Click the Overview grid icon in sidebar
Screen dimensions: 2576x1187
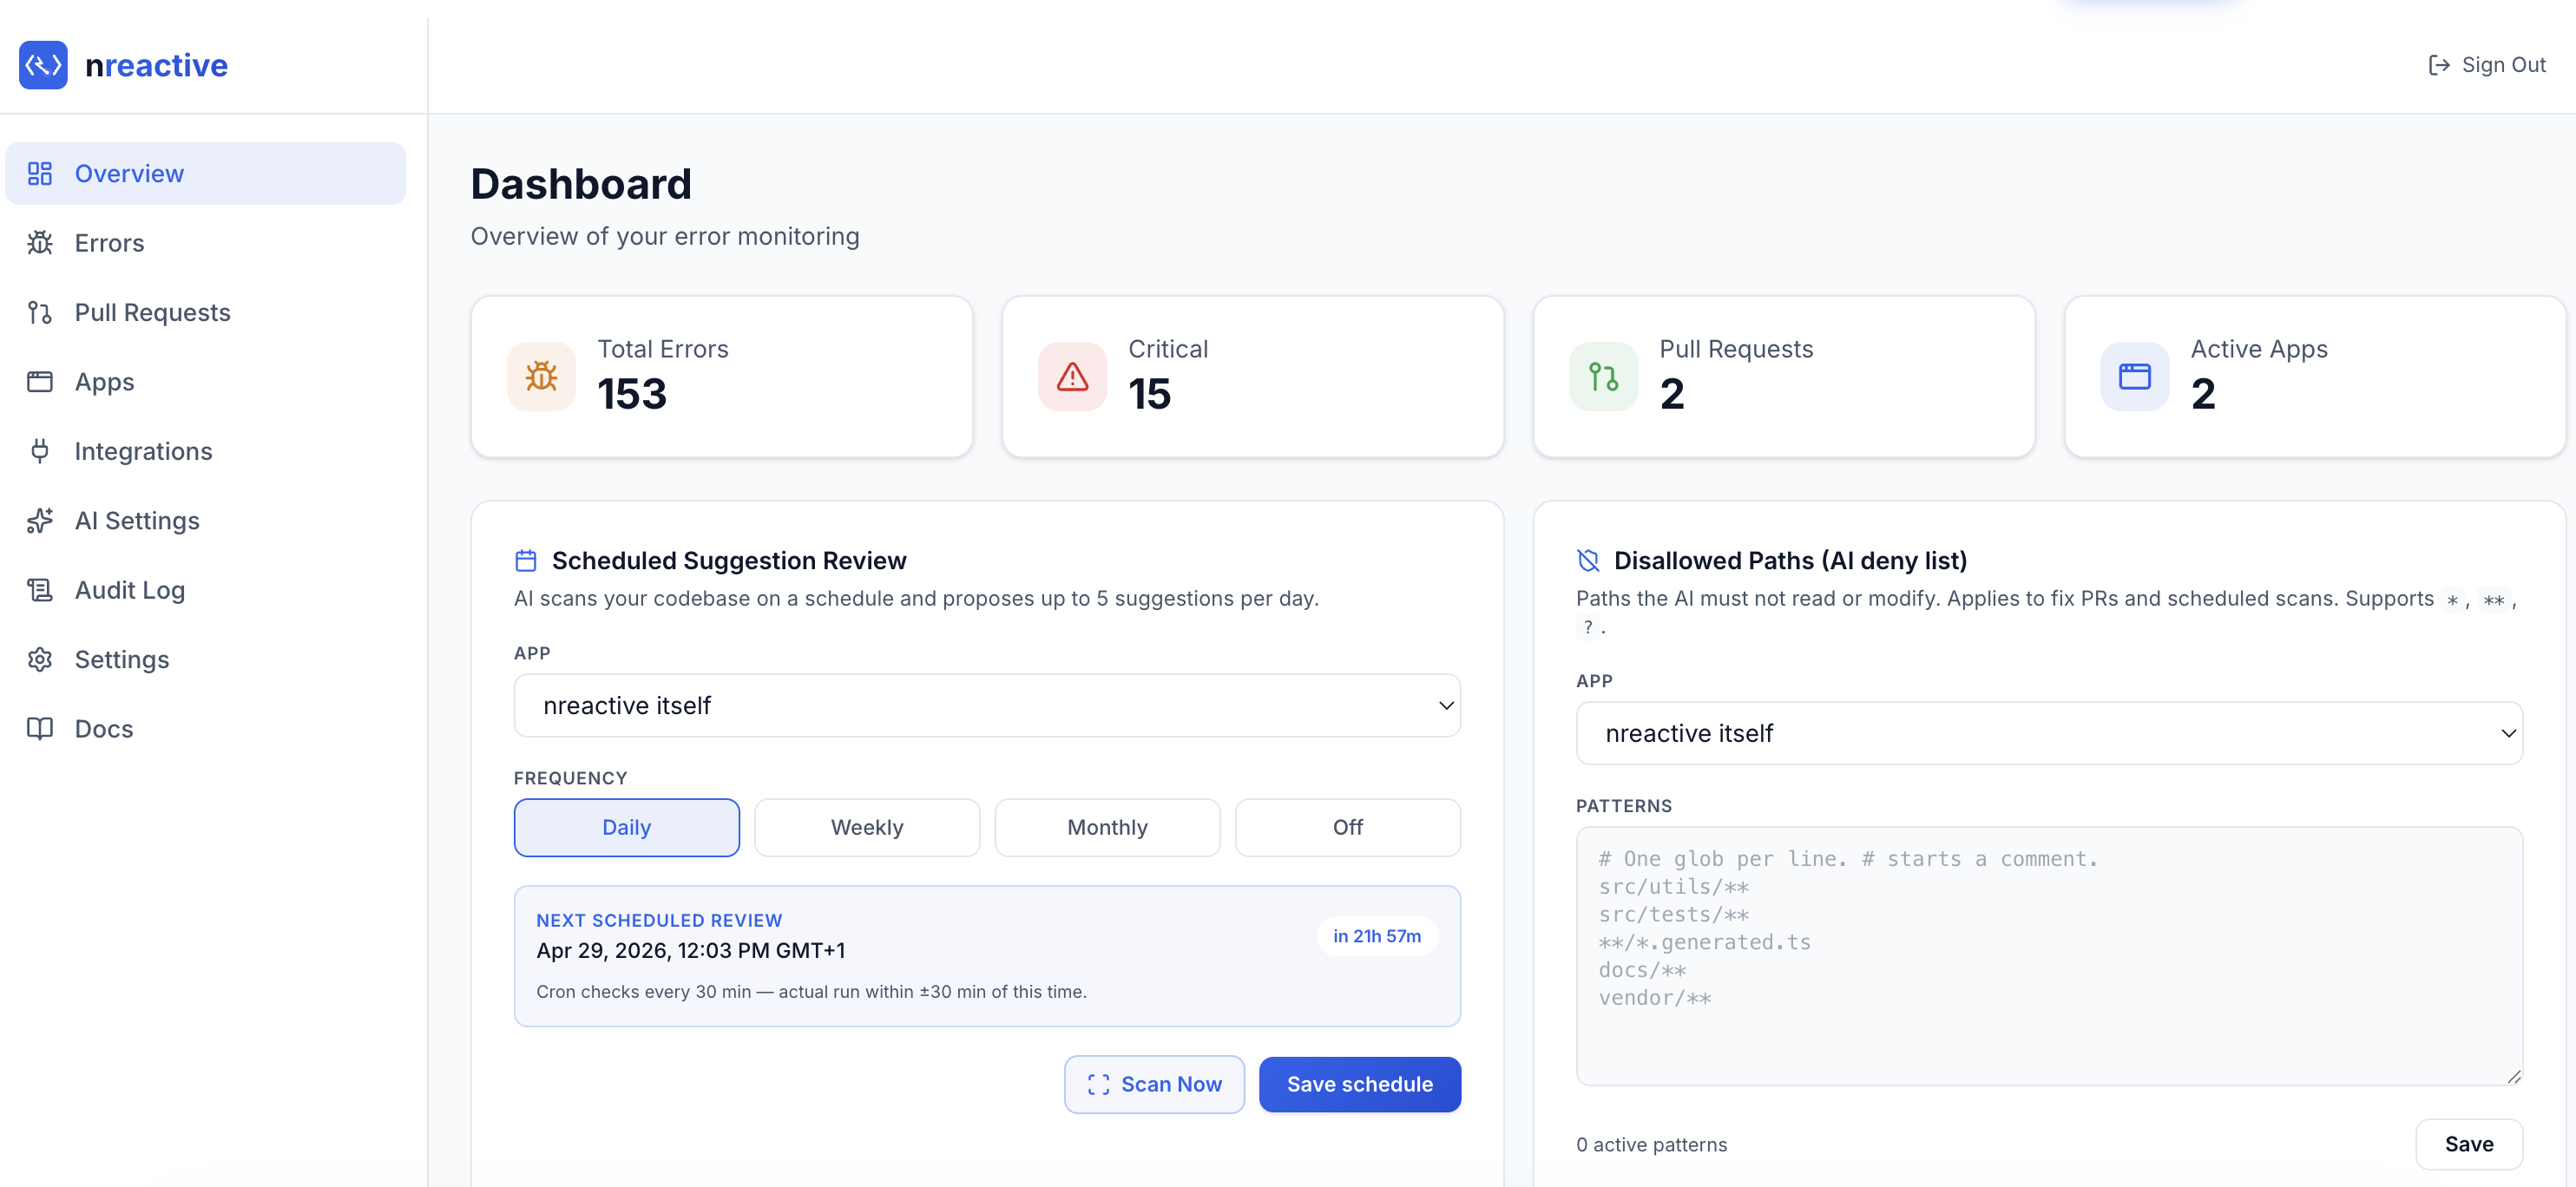40,174
